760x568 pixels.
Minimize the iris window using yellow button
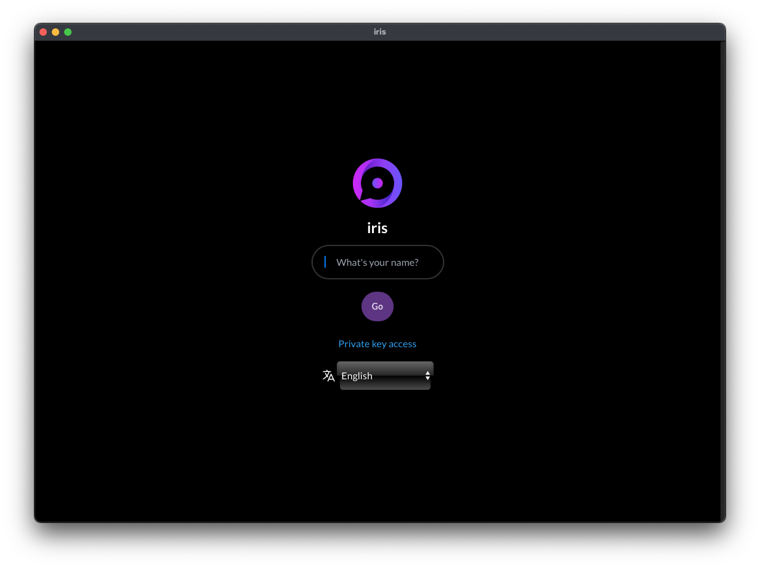tap(56, 32)
